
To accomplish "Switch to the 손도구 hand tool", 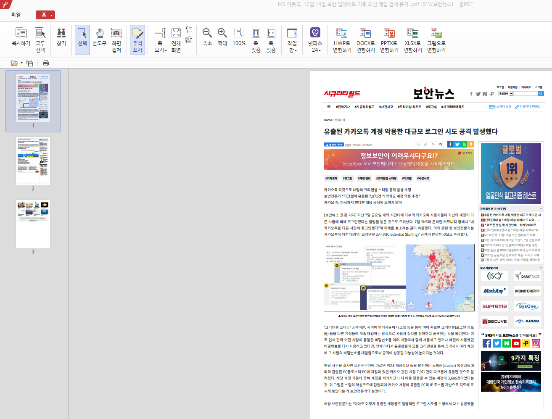I will pos(99,37).
